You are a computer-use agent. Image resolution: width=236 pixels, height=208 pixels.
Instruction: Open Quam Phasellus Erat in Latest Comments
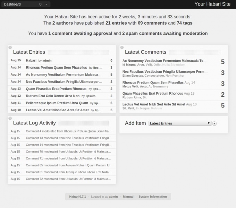coord(153,93)
